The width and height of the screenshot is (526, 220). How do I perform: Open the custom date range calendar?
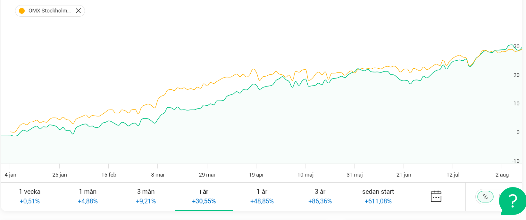coord(436,196)
